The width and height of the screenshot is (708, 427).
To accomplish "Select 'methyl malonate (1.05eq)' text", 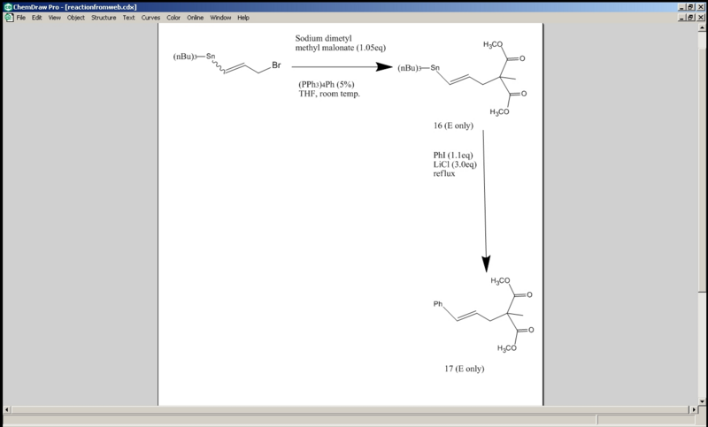I will [x=341, y=48].
